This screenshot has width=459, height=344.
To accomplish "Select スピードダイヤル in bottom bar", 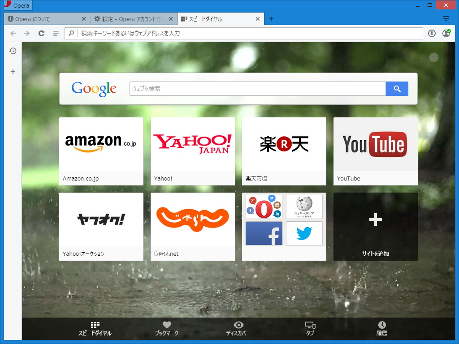I will pos(95,328).
